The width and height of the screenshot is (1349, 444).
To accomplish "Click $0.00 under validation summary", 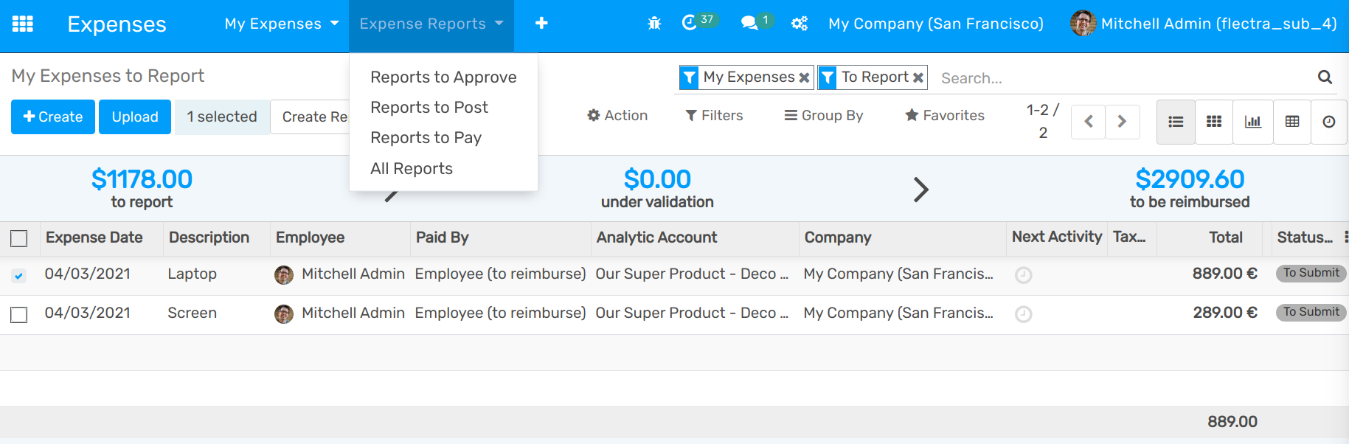I will [657, 188].
